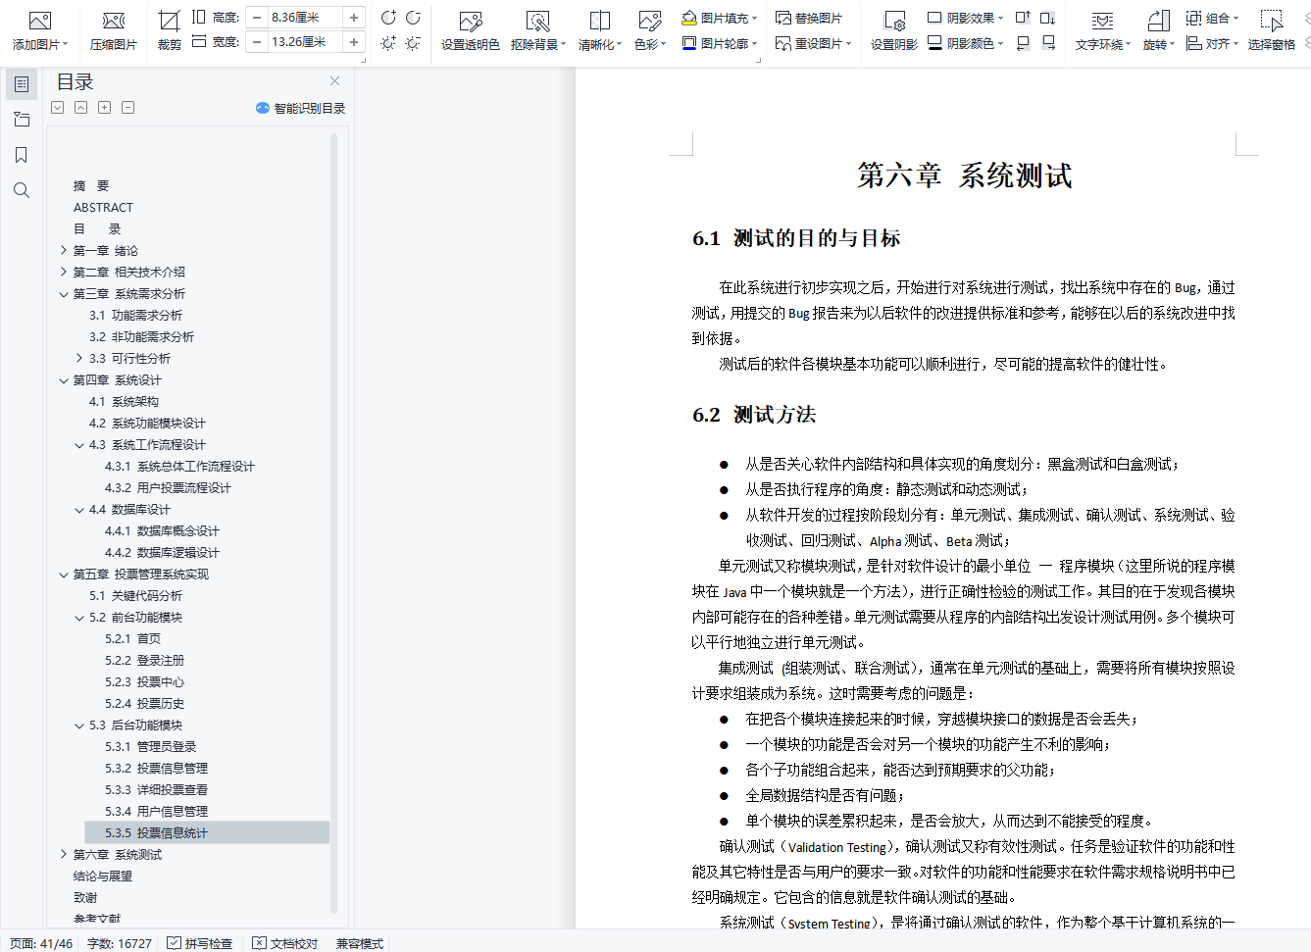Select the 裁剪 crop tool
Screen dimensions: 1311x952
(x=170, y=30)
